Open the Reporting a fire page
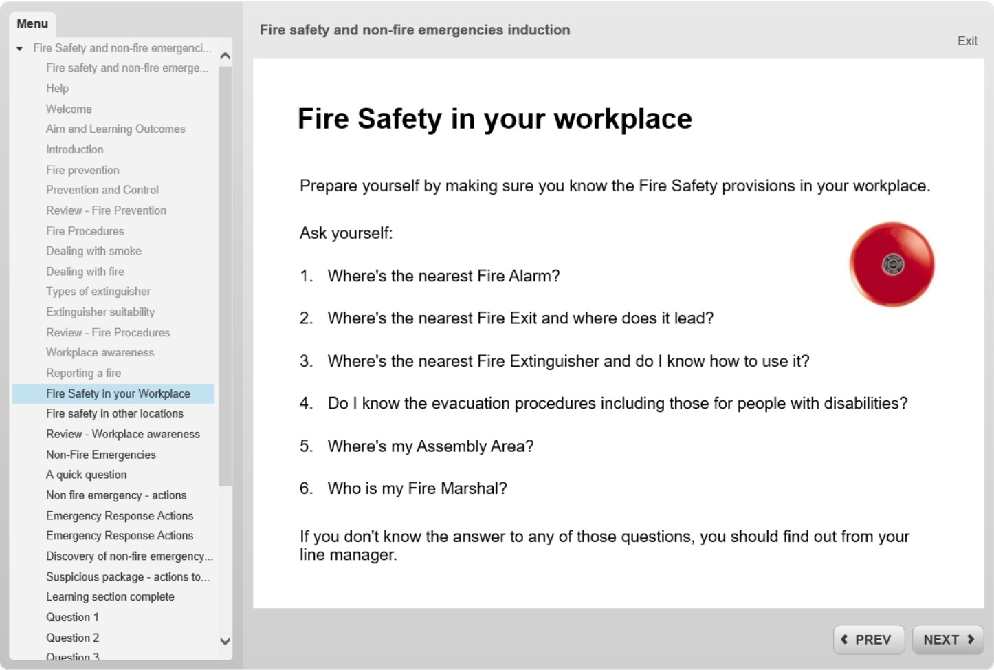Screen dimensions: 994x670 [x=83, y=373]
